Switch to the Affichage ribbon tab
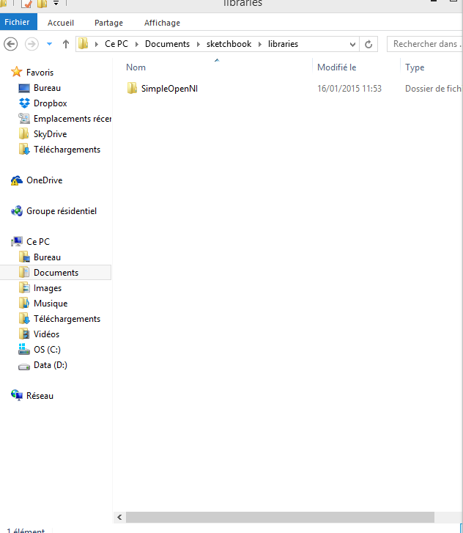463x533 pixels. click(x=162, y=23)
